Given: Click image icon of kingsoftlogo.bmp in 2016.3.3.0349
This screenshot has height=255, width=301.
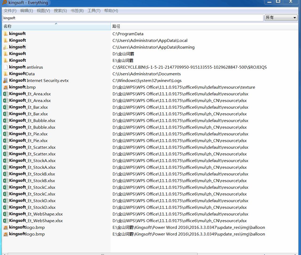Looking at the screenshot, I should 6,234.
